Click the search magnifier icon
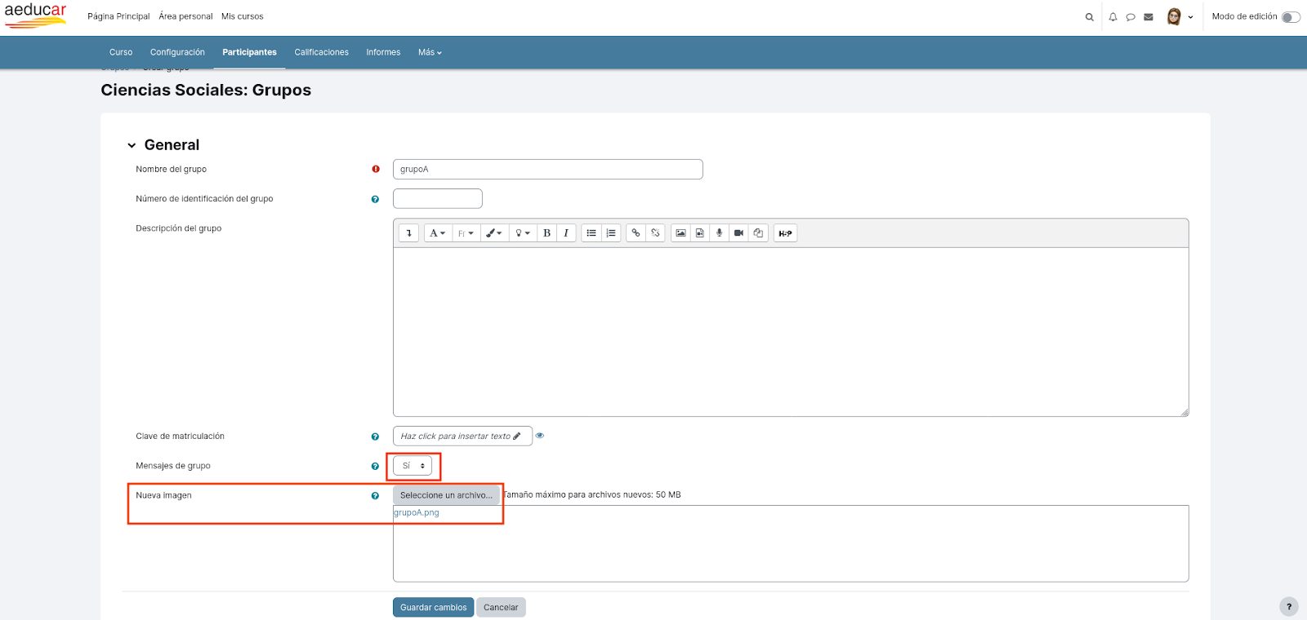This screenshot has height=620, width=1307. click(x=1089, y=17)
